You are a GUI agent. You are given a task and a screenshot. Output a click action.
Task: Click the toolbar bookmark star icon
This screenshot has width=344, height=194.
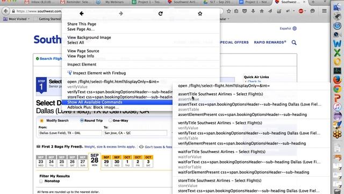point(228,11)
